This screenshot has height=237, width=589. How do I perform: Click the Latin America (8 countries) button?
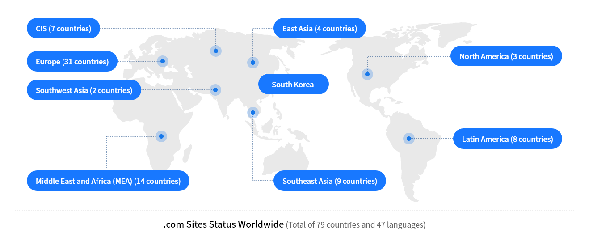(x=507, y=139)
